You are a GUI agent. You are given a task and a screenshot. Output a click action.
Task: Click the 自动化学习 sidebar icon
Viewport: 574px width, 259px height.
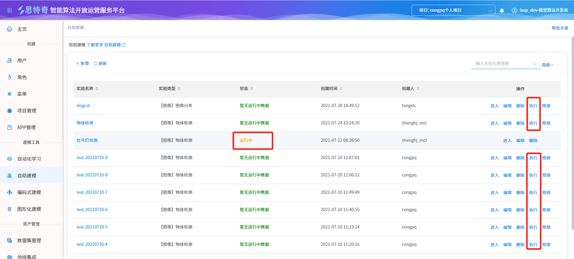click(10, 159)
